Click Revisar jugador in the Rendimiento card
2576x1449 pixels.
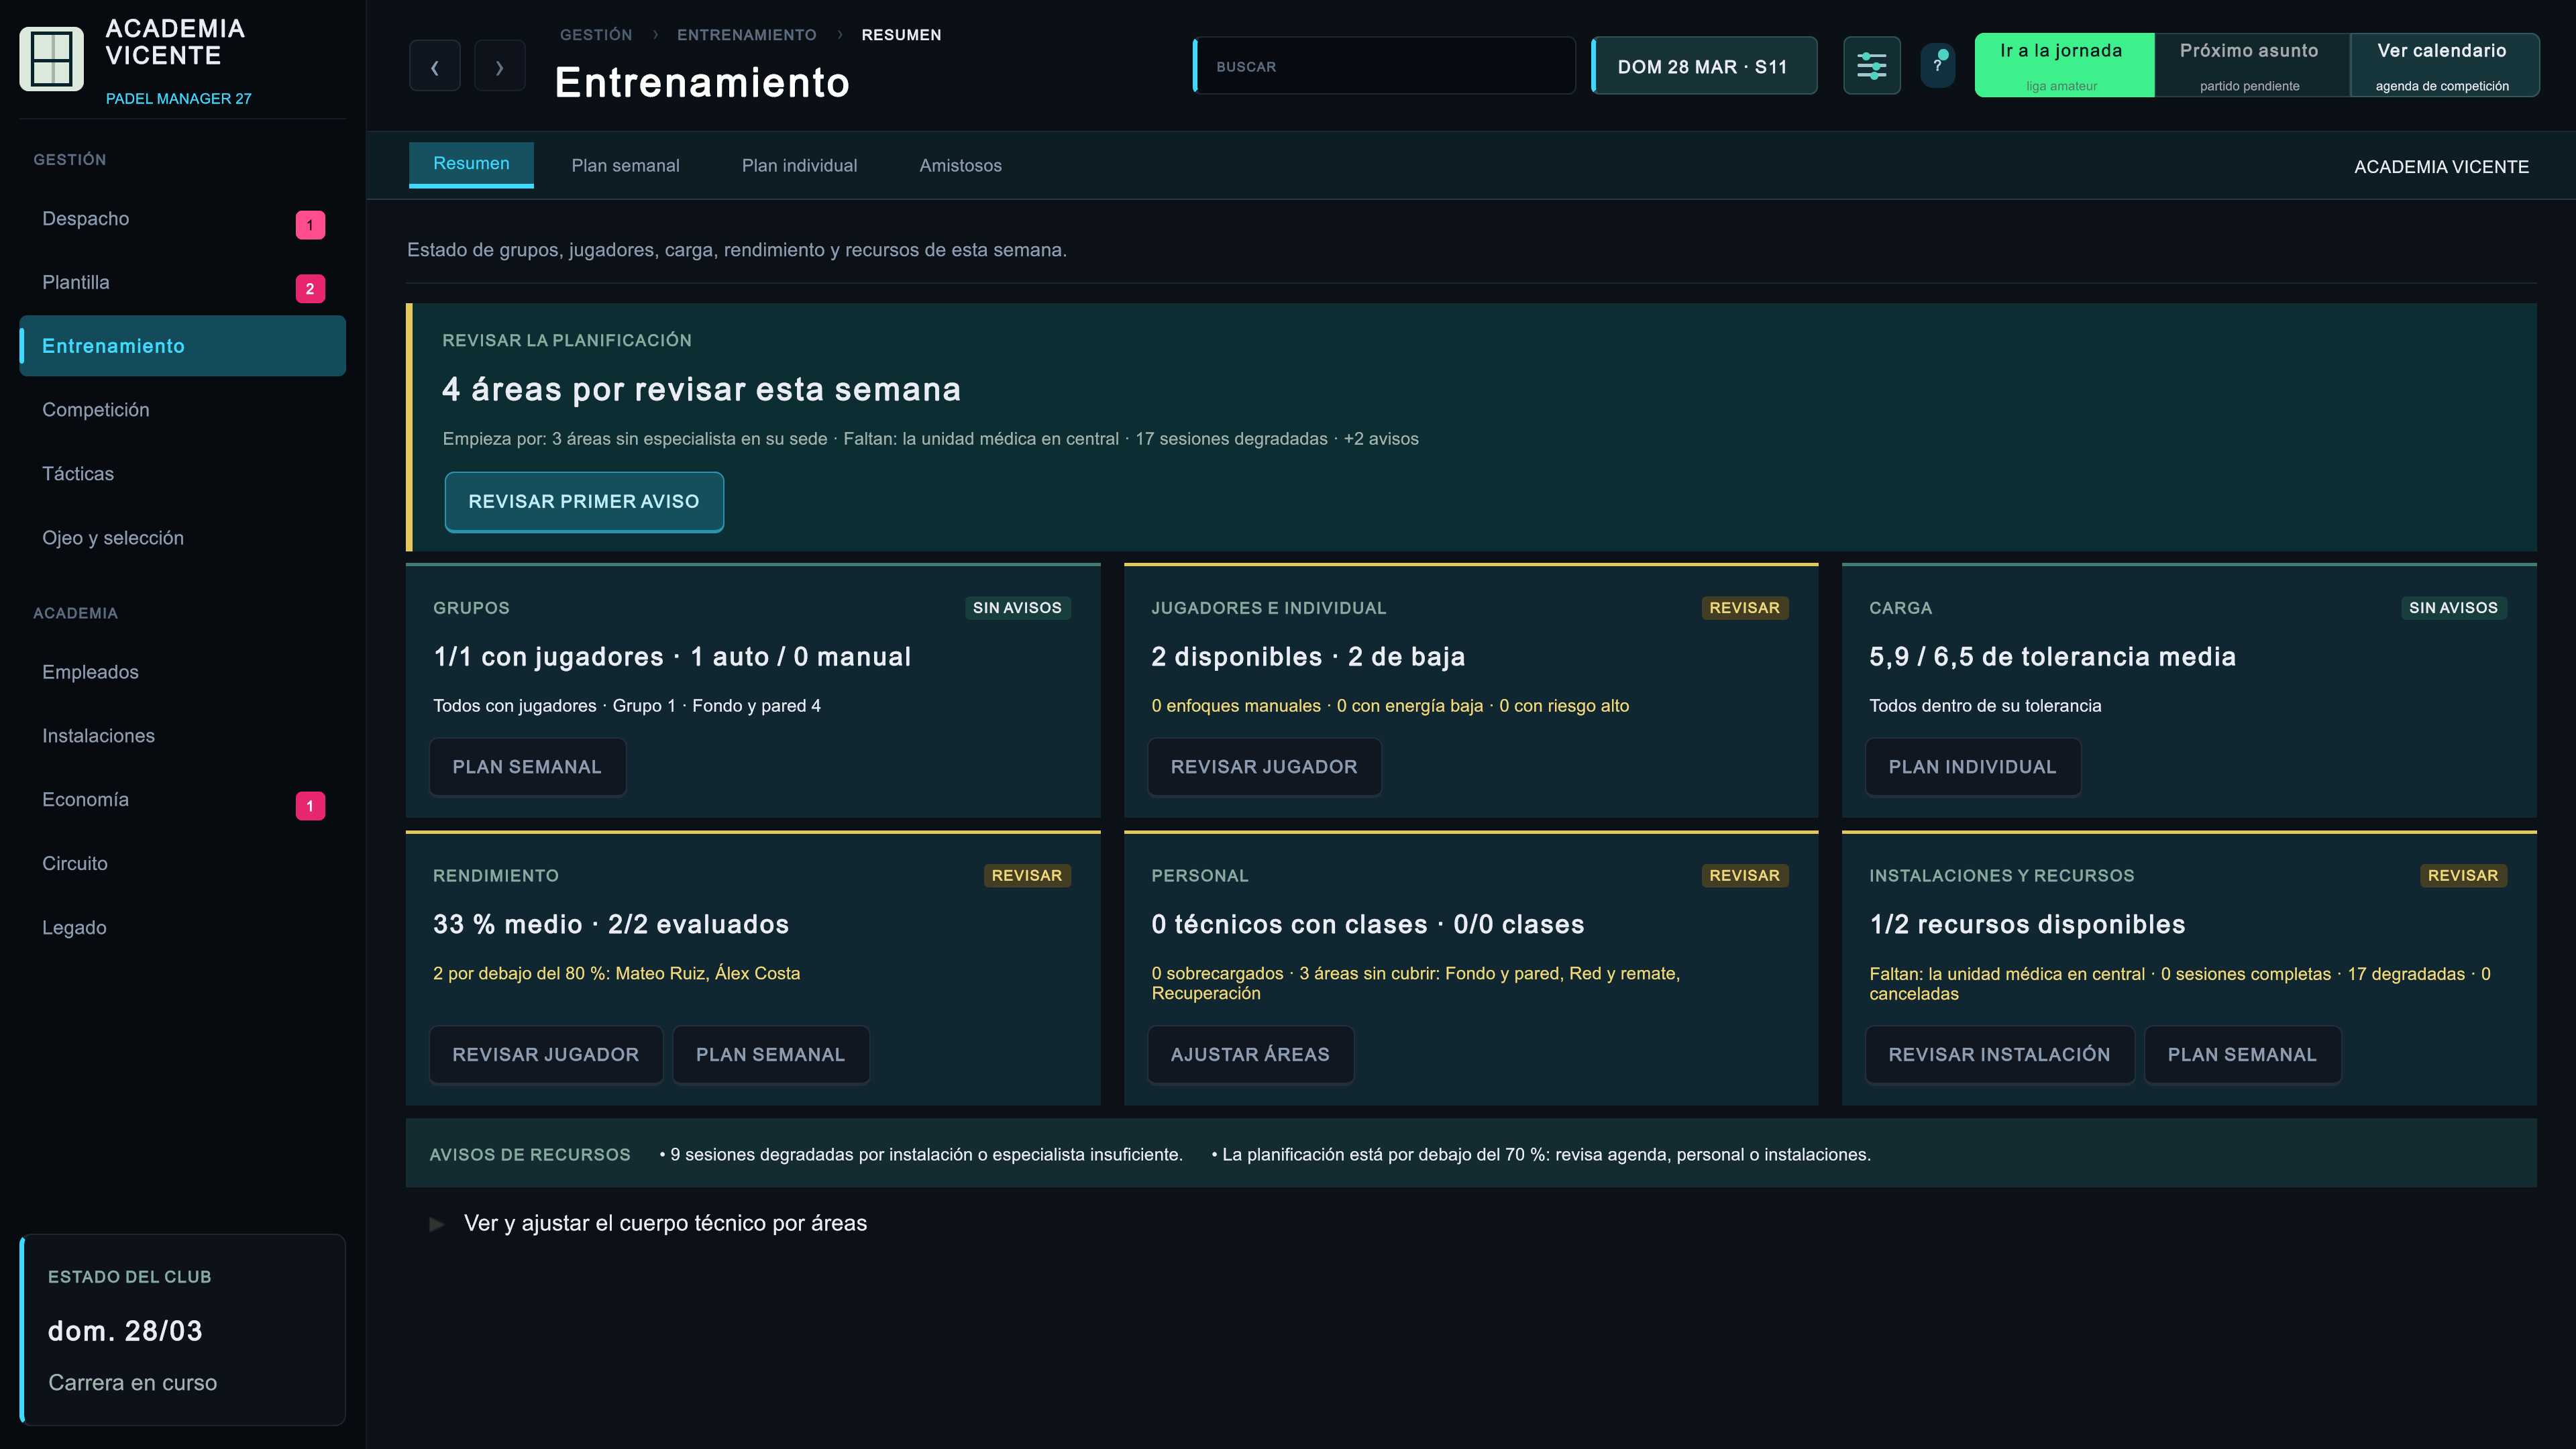point(546,1055)
